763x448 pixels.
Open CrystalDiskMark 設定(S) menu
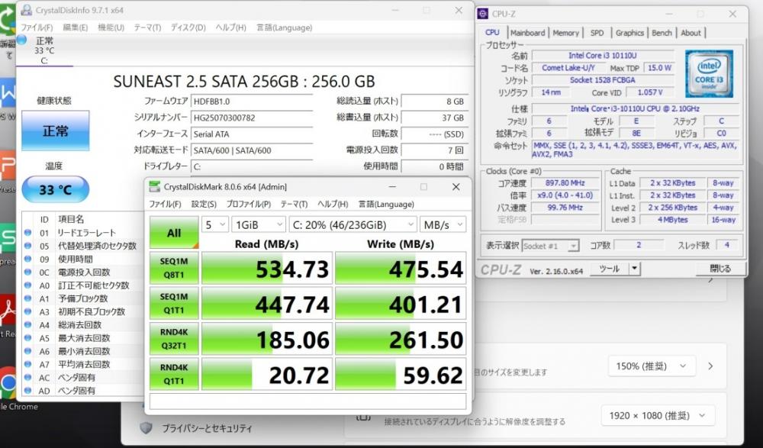[x=204, y=204]
